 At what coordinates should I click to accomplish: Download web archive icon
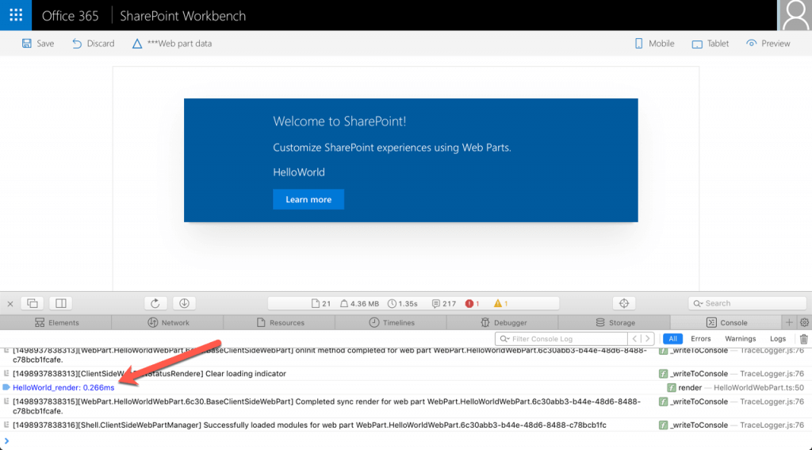[x=184, y=303]
